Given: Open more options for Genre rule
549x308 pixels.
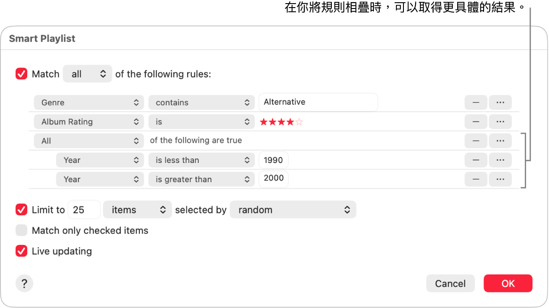Looking at the screenshot, I should pos(500,102).
